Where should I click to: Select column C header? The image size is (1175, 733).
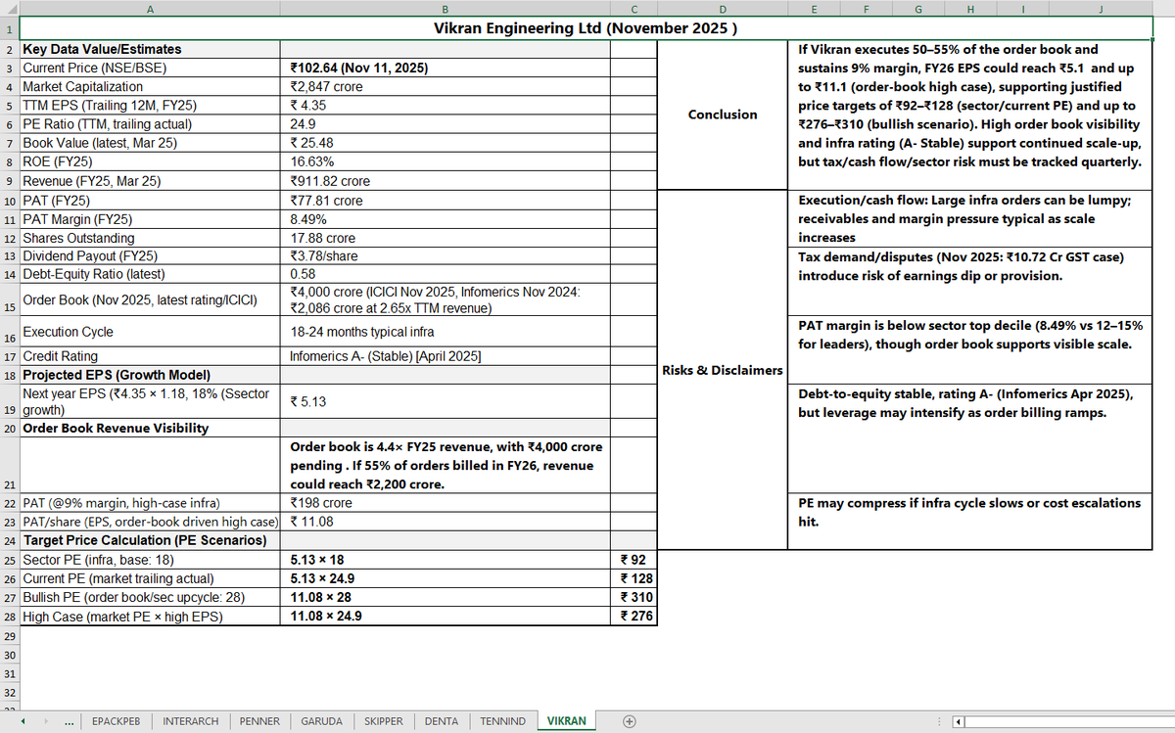pyautogui.click(x=634, y=9)
